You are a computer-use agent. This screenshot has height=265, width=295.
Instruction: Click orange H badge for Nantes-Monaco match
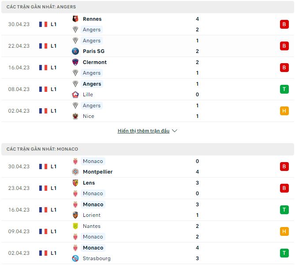tap(284, 231)
